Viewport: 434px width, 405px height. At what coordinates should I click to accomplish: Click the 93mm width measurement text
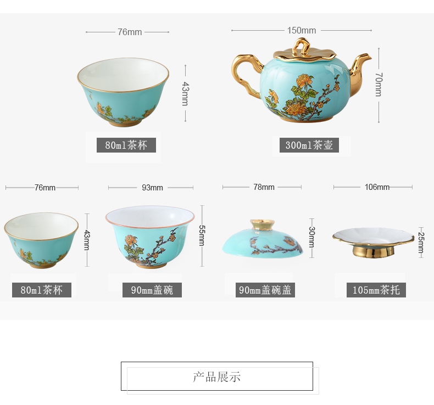point(152,188)
